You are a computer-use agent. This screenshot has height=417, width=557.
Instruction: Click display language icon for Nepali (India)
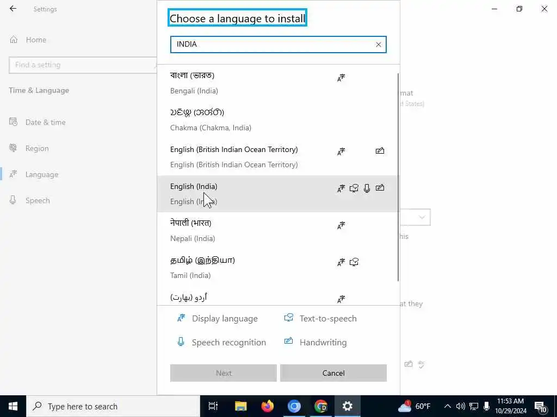(x=341, y=225)
